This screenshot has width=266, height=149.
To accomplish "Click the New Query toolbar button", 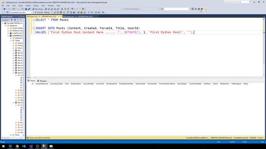I will (x=38, y=9).
